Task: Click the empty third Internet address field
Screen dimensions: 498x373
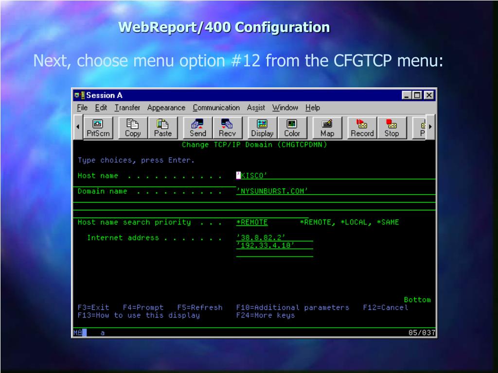Action: 274,253
